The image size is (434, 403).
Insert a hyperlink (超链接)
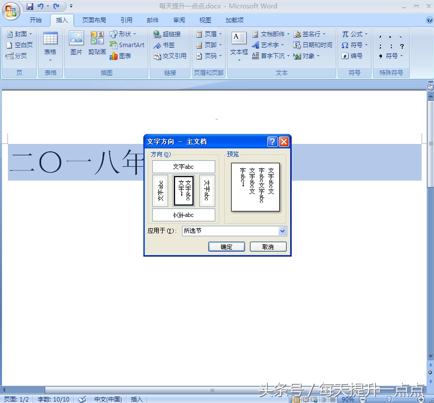[x=167, y=34]
